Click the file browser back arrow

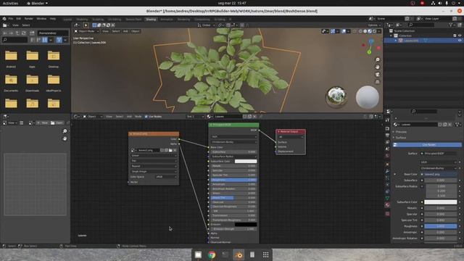pos(5,33)
